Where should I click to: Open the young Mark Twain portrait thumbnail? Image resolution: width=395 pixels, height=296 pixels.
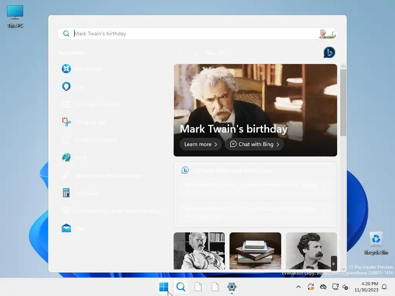pos(311,251)
